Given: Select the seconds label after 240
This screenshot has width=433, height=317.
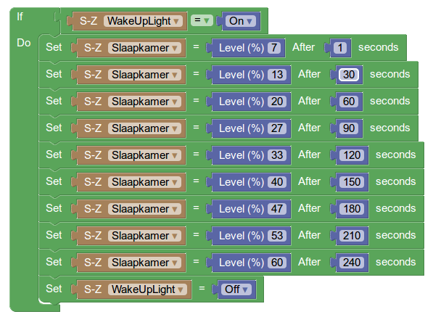Looking at the screenshot, I should point(396,262).
